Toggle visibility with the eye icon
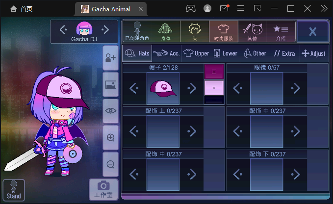This screenshot has width=333, height=204. [110, 111]
